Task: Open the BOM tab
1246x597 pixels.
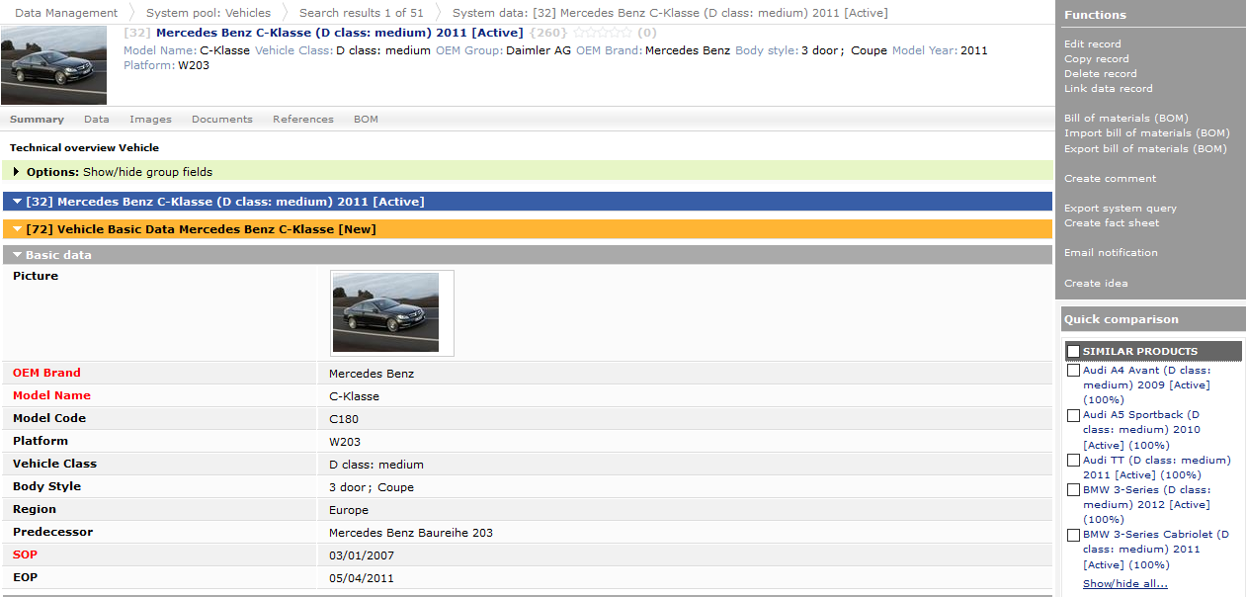Action: 366,120
